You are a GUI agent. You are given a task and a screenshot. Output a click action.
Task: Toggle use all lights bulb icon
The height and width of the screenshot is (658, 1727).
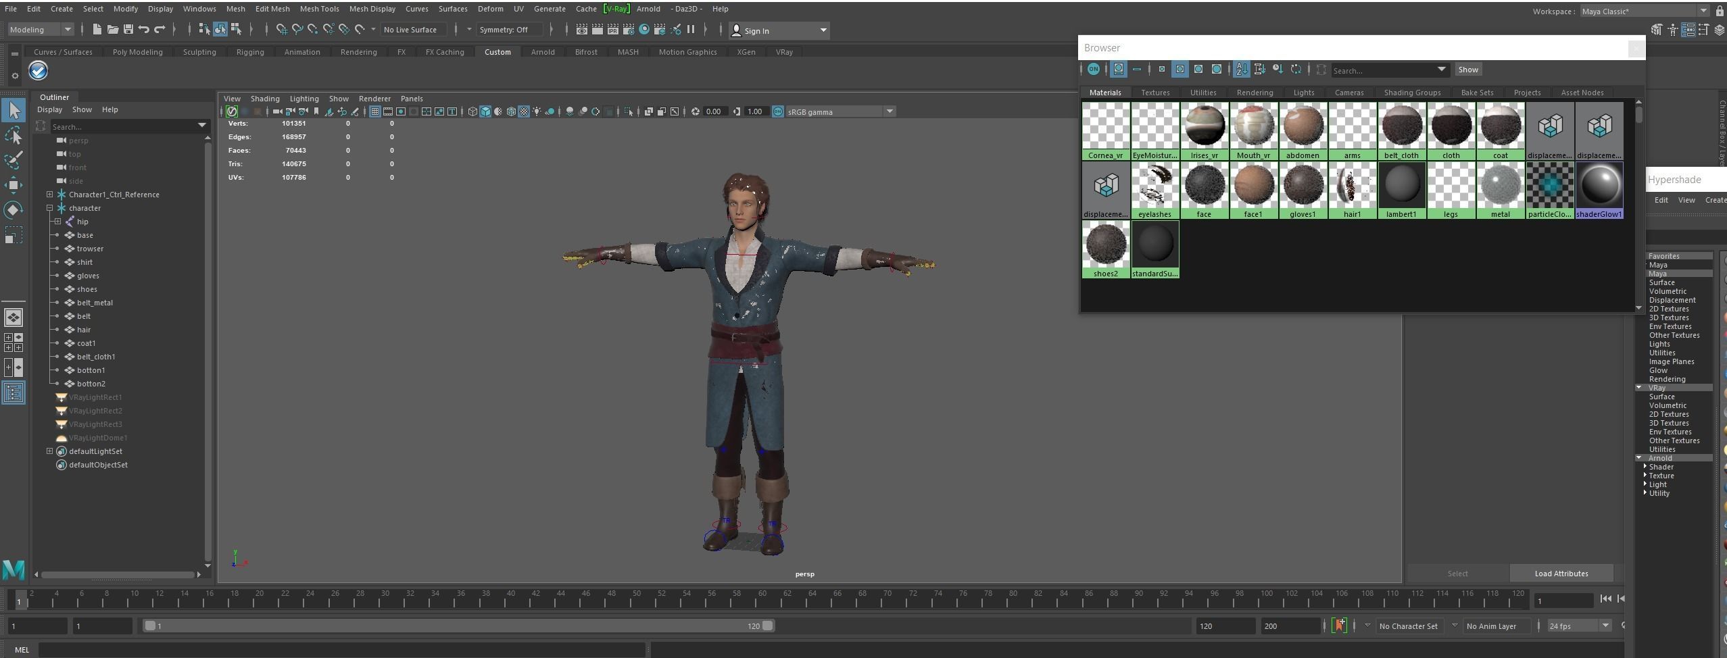(x=537, y=111)
